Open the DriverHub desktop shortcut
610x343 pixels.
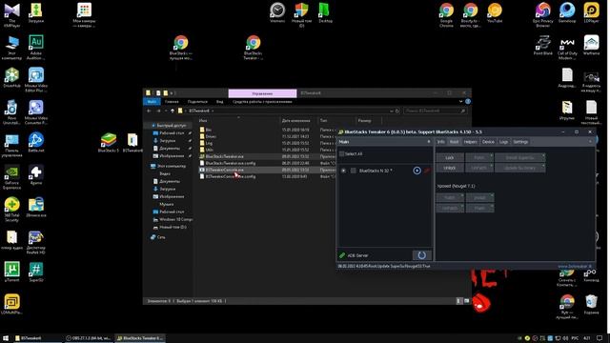[11, 77]
